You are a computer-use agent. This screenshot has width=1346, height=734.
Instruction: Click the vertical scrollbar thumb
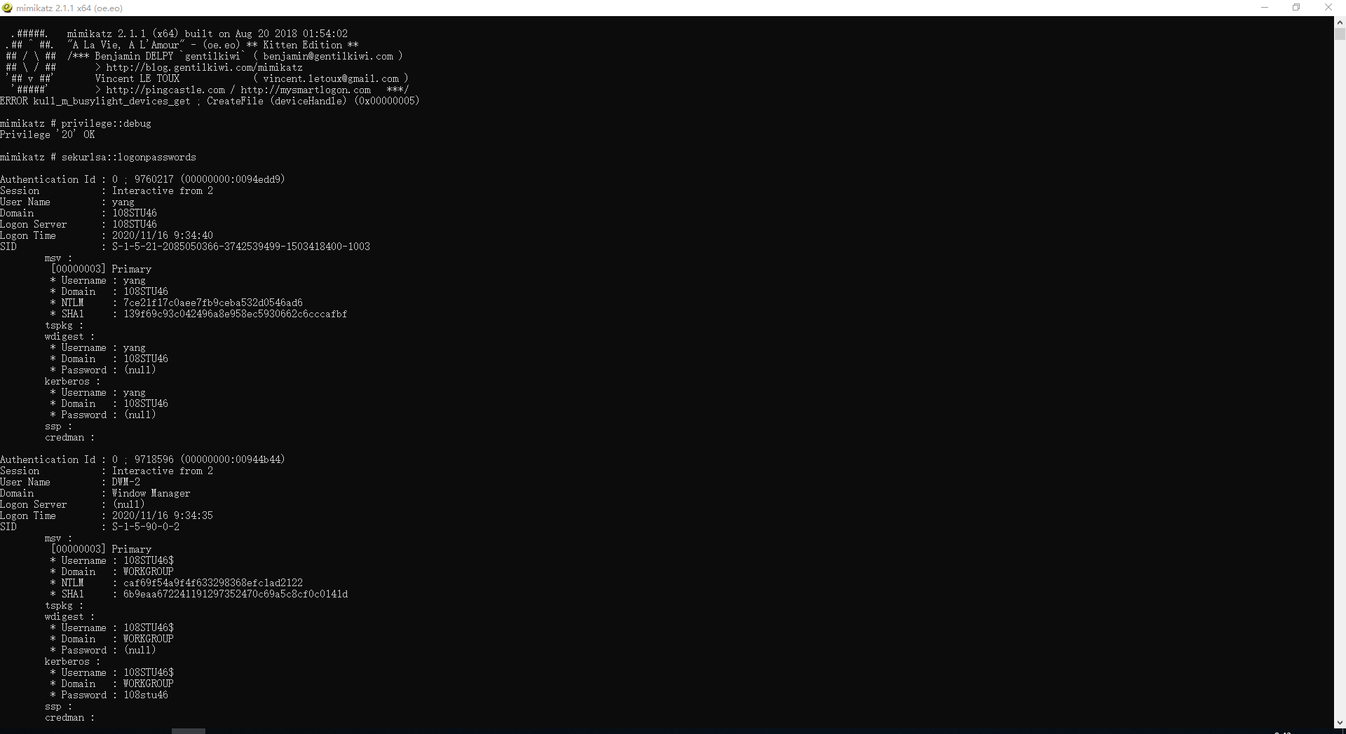tap(1340, 34)
